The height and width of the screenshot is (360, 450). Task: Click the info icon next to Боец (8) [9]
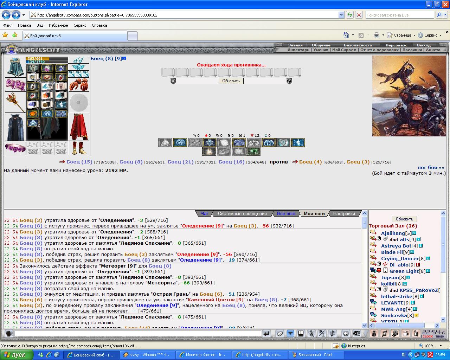(124, 58)
